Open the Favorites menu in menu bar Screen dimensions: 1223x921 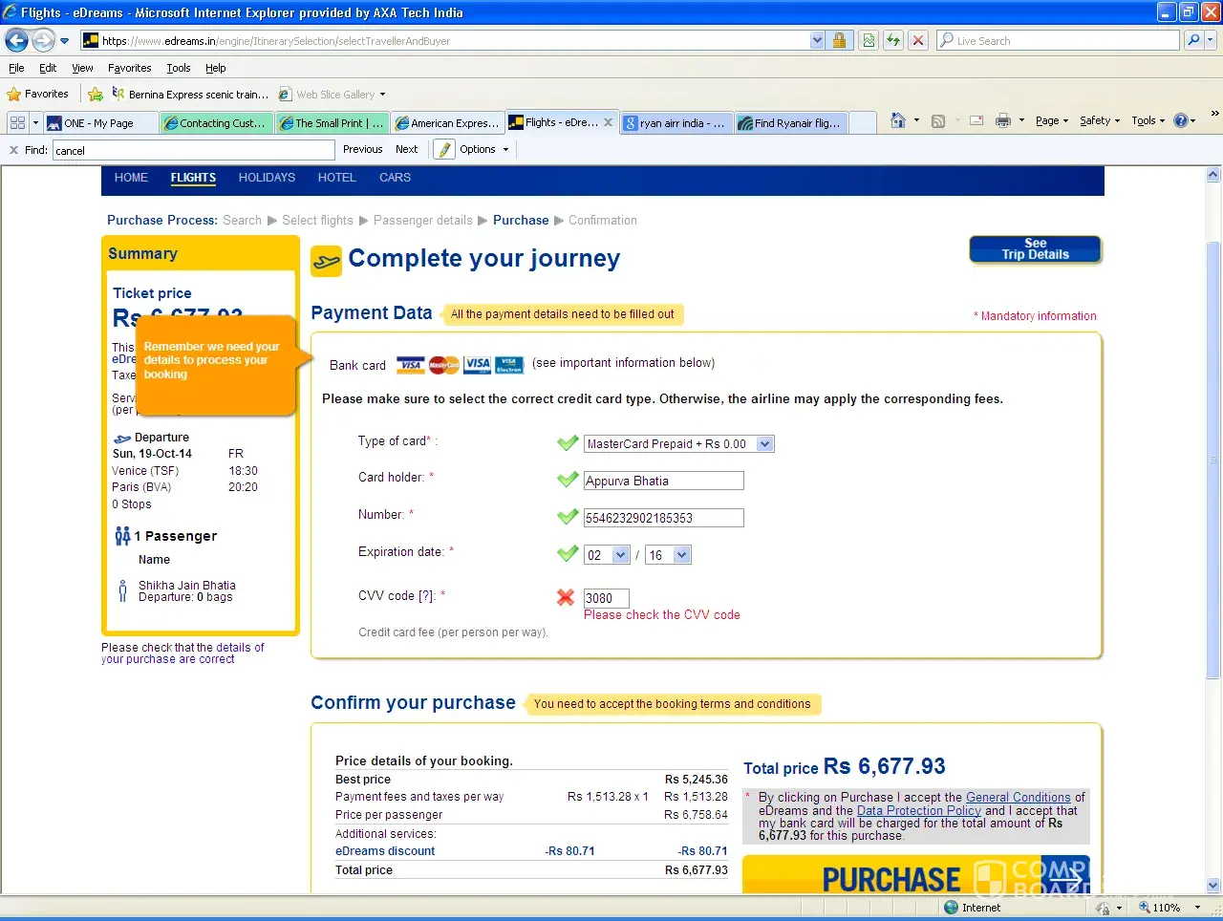point(129,68)
